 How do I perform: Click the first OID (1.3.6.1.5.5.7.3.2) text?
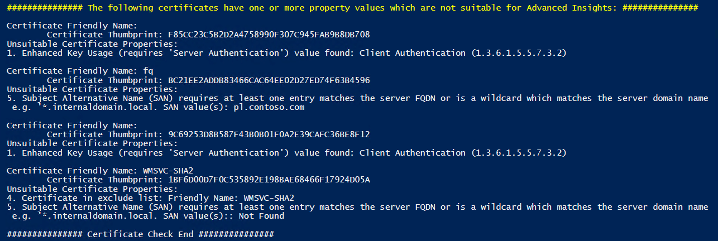(x=519, y=53)
